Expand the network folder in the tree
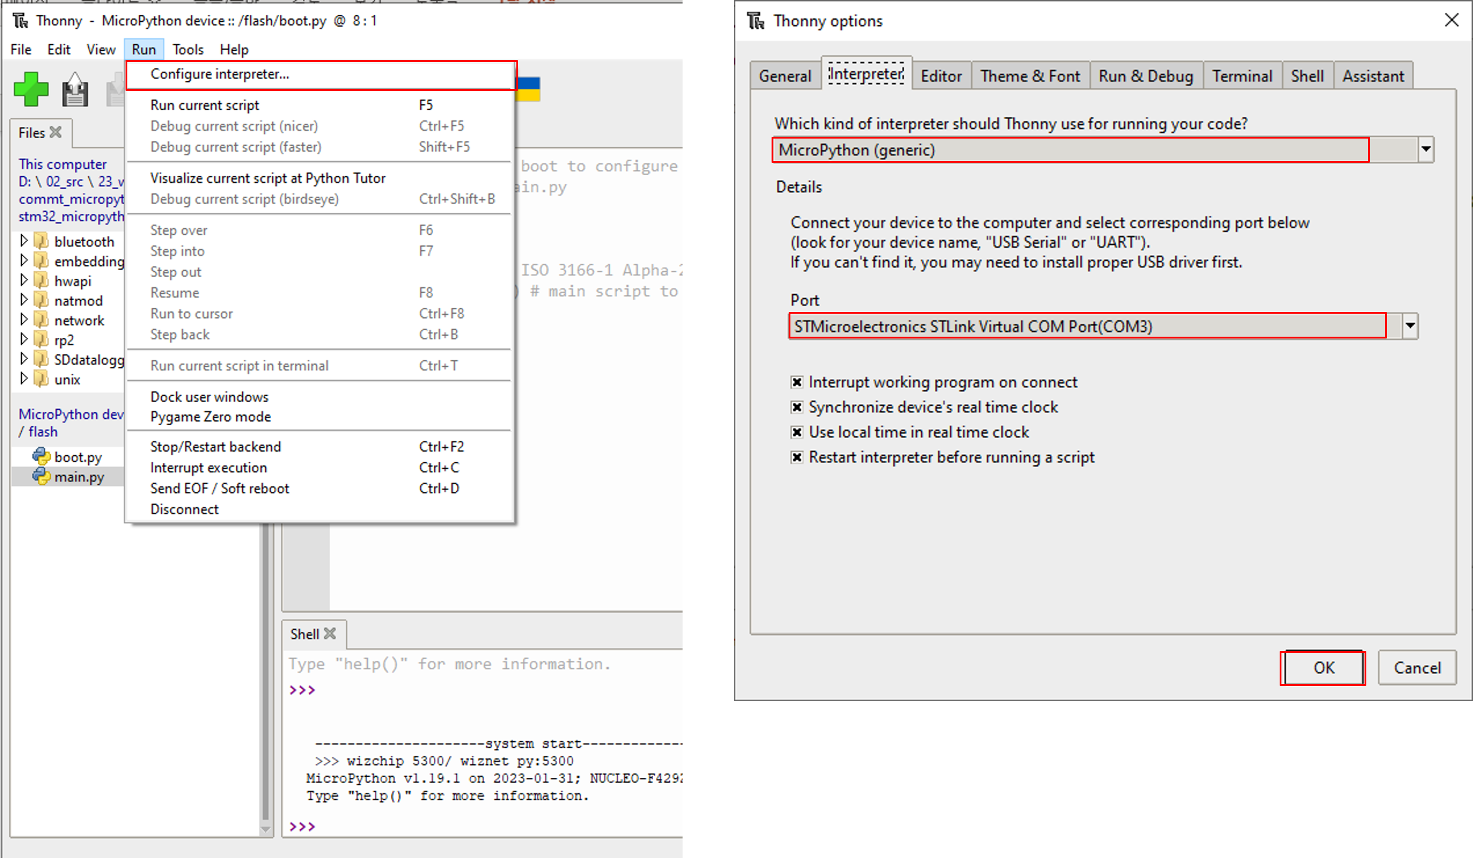The height and width of the screenshot is (858, 1473). [x=24, y=320]
